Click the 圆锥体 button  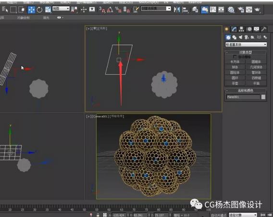coord(256,62)
